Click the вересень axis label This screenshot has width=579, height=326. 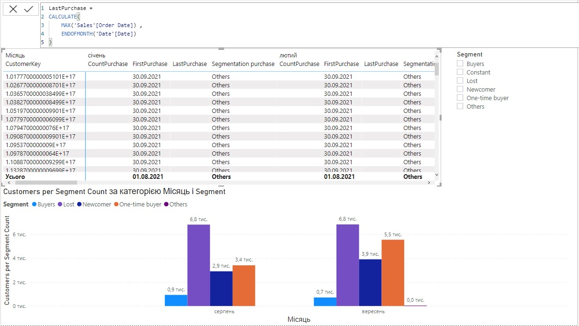point(373,311)
